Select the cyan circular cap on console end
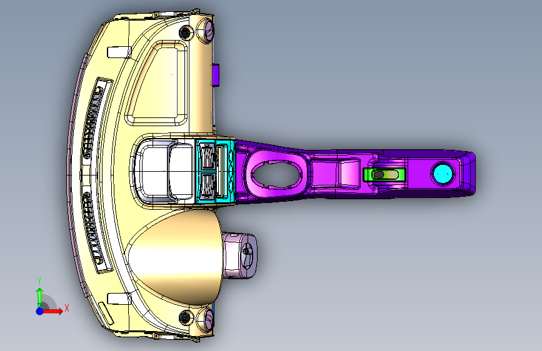This screenshot has height=351, width=542. (x=443, y=173)
